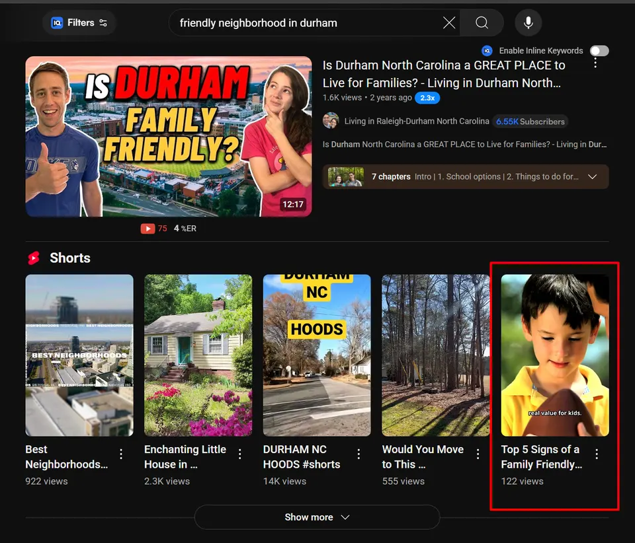This screenshot has width=635, height=543.
Task: Expand shorts with Show more button
Action: (x=317, y=517)
